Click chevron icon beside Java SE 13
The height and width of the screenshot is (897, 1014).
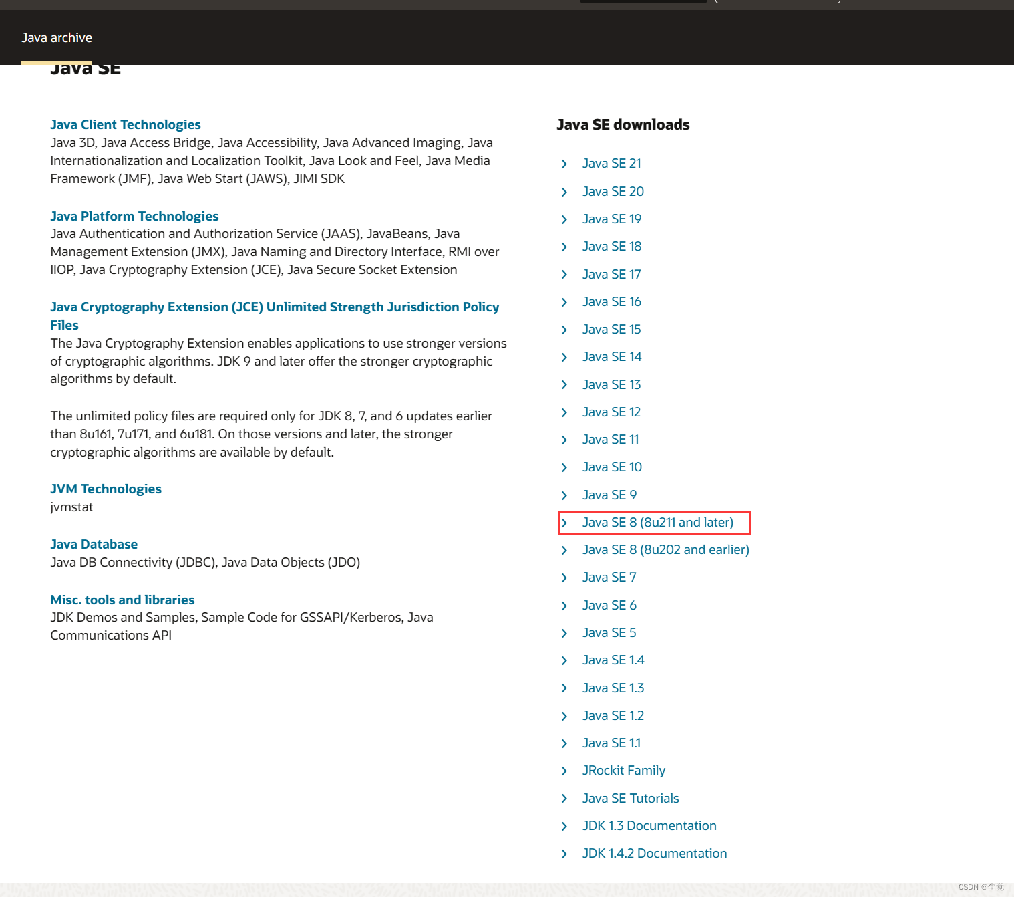tap(564, 385)
